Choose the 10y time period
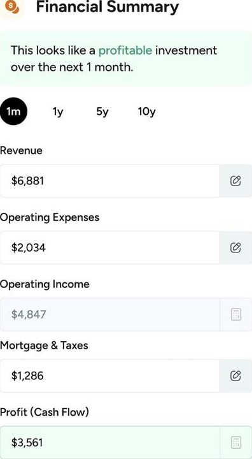252x459 pixels. click(147, 112)
